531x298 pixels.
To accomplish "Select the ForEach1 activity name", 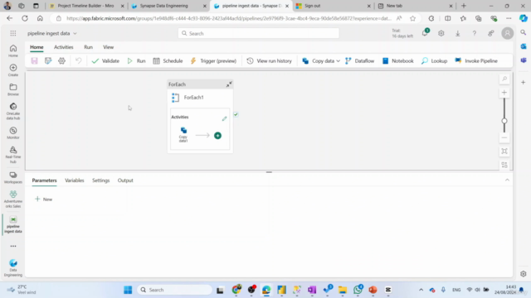I will (x=193, y=98).
